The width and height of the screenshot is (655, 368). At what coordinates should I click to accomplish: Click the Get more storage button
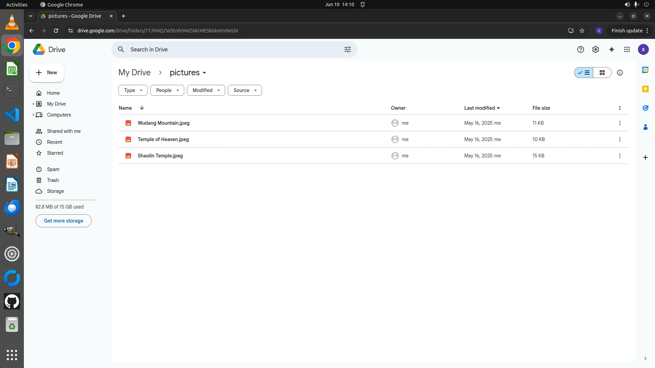pos(63,221)
